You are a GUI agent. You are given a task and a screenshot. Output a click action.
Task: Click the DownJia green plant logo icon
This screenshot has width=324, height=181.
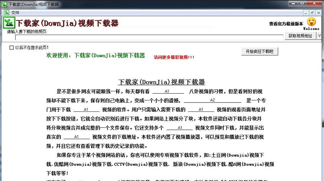click(x=9, y=23)
